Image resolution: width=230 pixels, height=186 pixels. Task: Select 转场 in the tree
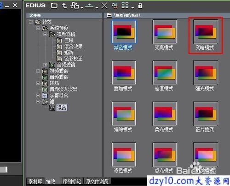coord(54,83)
